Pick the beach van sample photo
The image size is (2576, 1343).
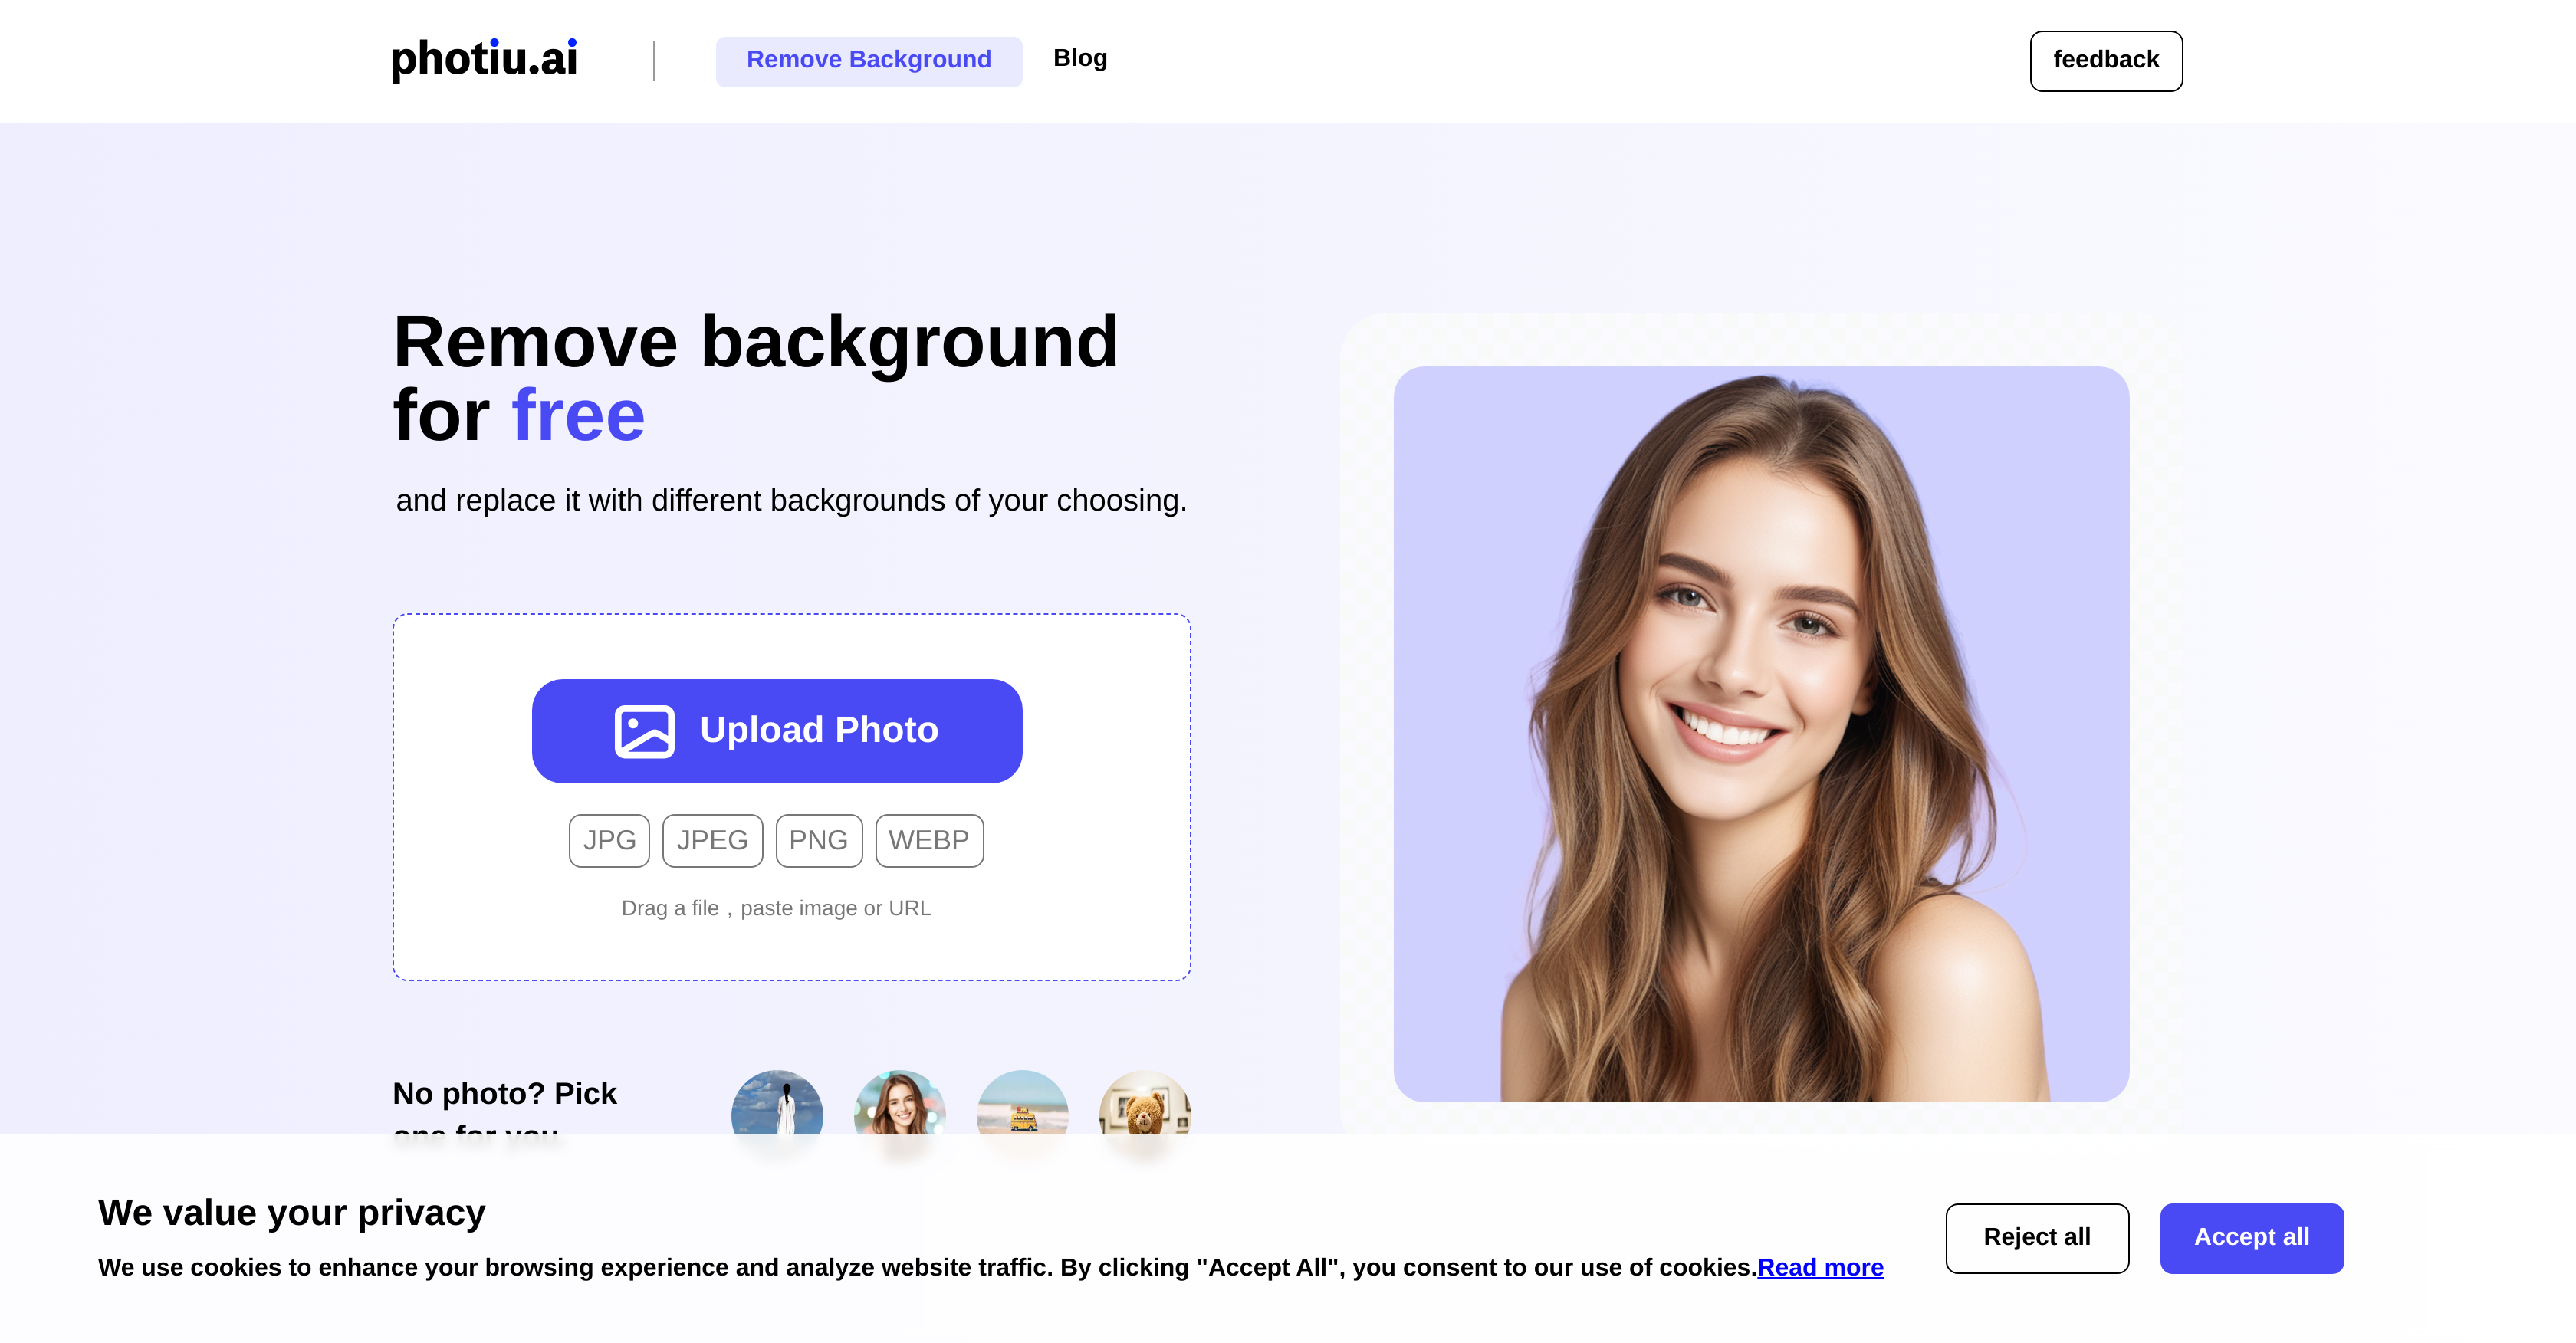1022,1104
